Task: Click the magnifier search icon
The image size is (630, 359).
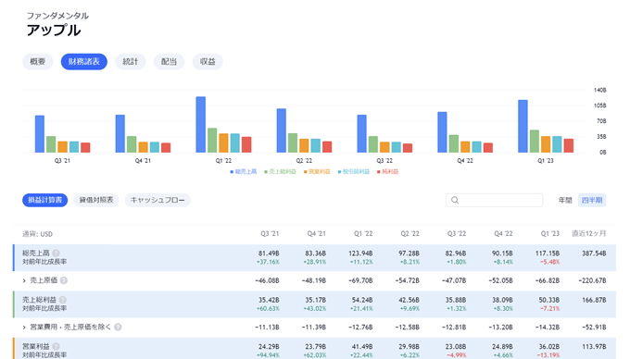Action: [455, 200]
